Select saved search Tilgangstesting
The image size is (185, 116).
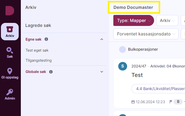[39, 60]
